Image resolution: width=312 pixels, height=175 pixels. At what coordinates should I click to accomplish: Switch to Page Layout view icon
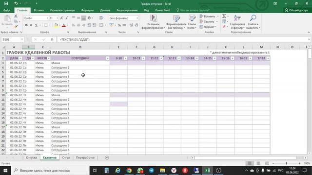point(258,163)
